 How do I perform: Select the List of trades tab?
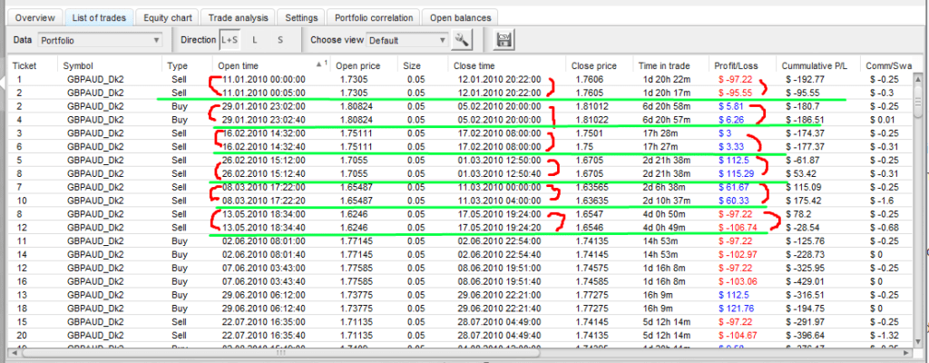pos(99,18)
